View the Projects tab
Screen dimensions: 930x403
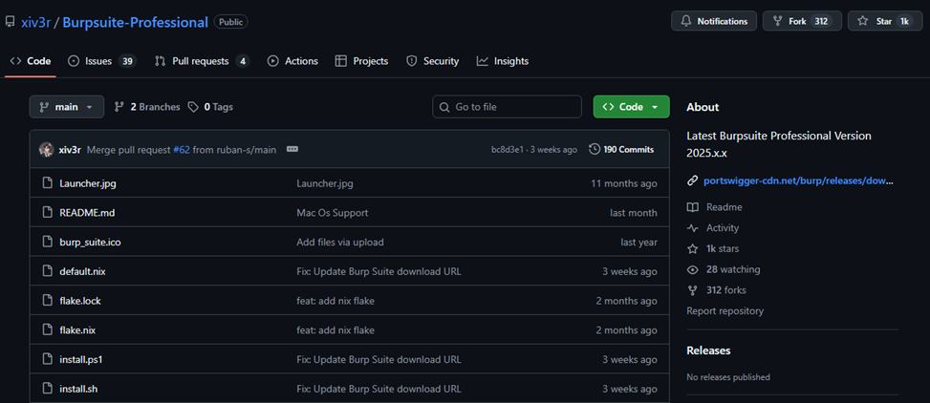[x=361, y=61]
